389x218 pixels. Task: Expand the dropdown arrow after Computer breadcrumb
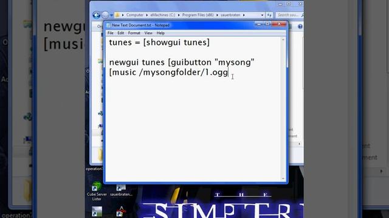pos(147,15)
